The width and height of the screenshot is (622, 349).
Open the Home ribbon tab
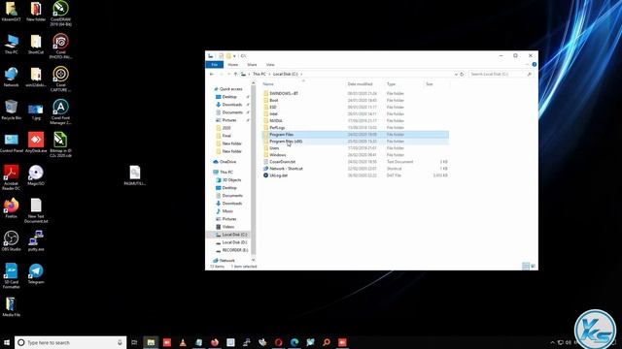tap(233, 65)
